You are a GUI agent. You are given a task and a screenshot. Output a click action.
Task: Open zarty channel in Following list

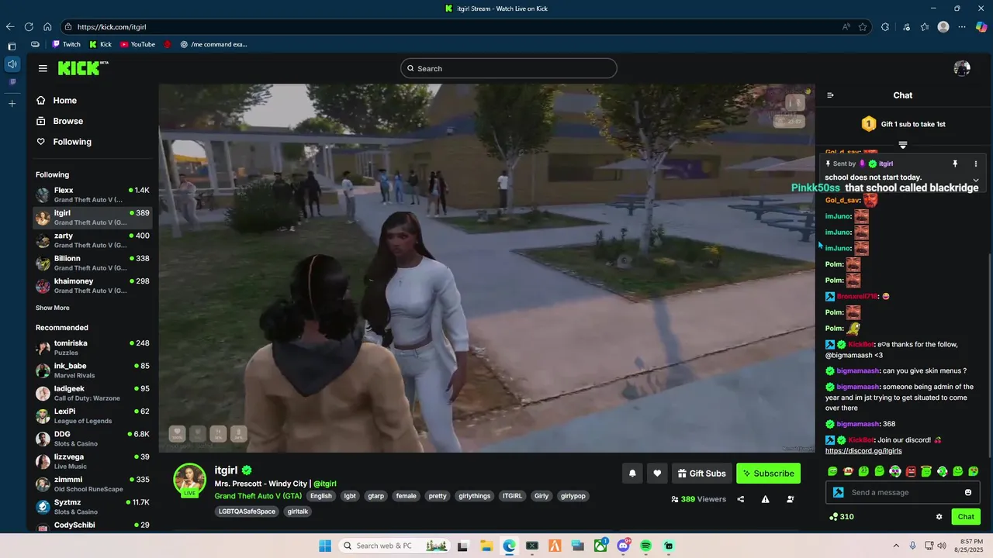click(92, 239)
